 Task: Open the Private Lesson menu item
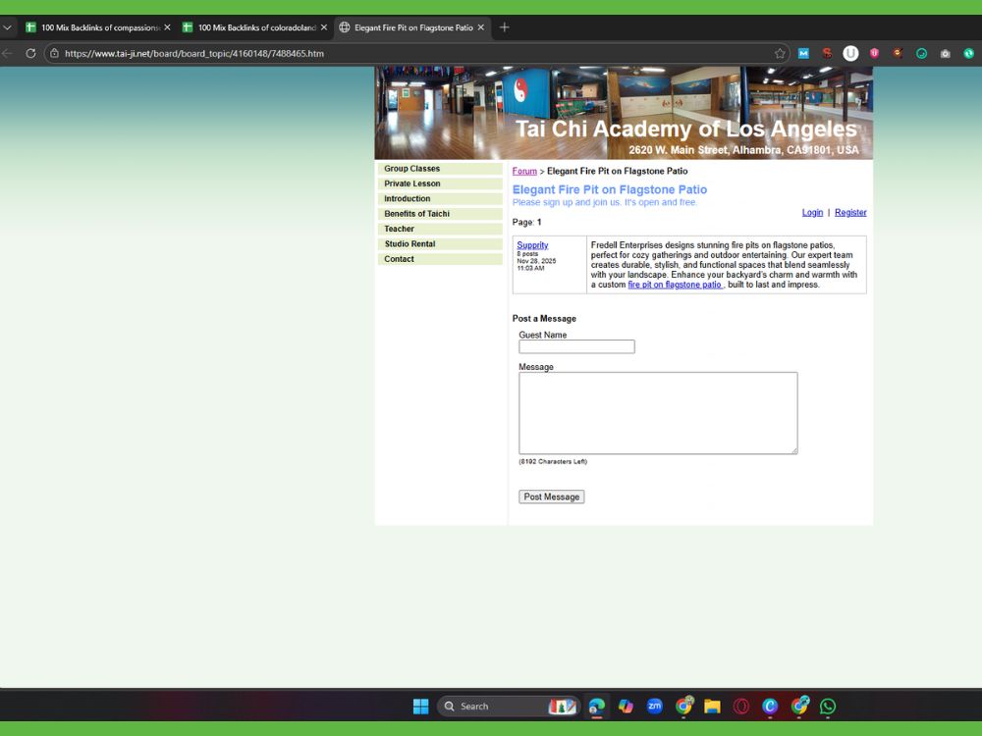[x=440, y=184]
